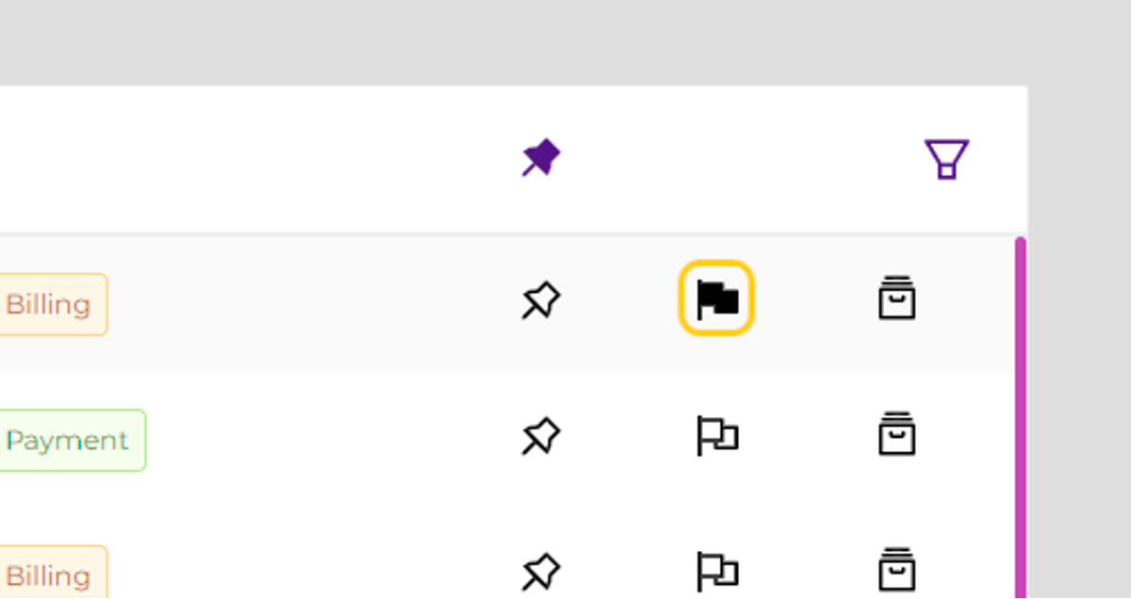
Task: Archive the bottom Billing row
Action: coord(896,570)
